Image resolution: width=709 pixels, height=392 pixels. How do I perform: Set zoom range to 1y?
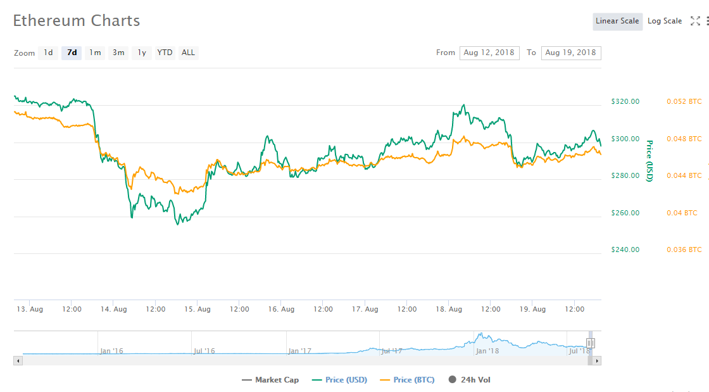point(142,53)
